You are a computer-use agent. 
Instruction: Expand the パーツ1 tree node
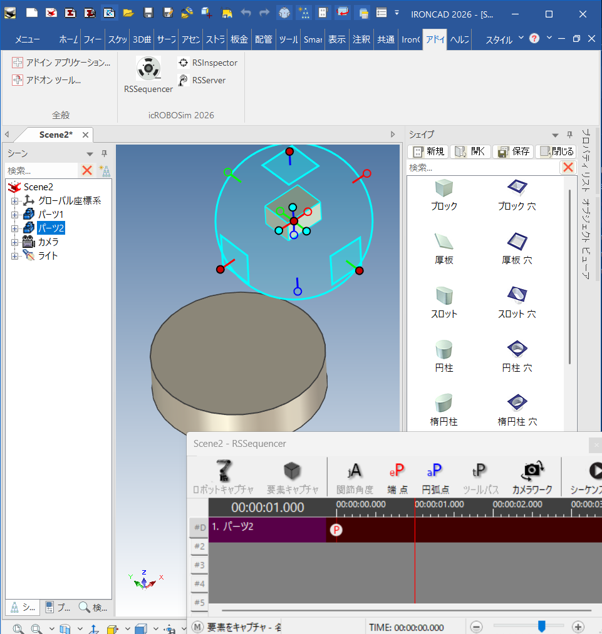pos(14,215)
